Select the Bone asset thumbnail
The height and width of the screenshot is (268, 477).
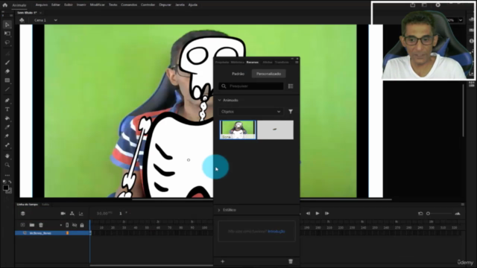pyautogui.click(x=238, y=130)
